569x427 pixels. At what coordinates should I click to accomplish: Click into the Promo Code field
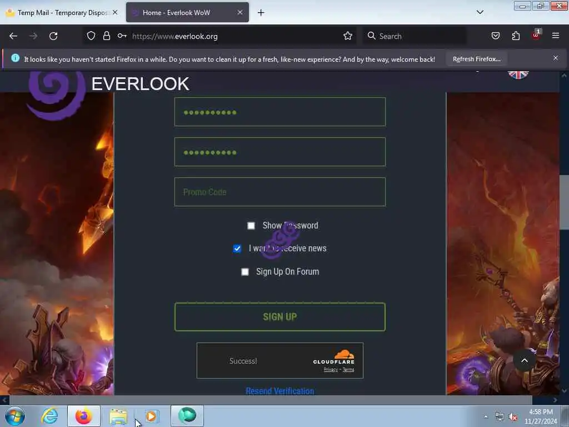point(280,192)
